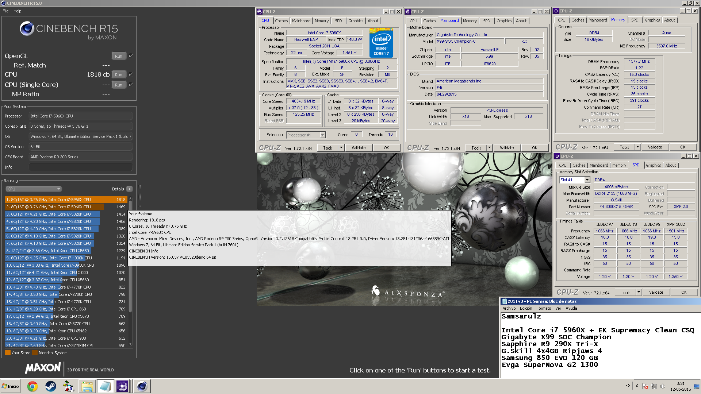
Task: Switch to SPD tab in Memory window
Action: (x=635, y=20)
